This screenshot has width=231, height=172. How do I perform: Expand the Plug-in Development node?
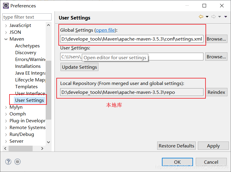click(6, 121)
